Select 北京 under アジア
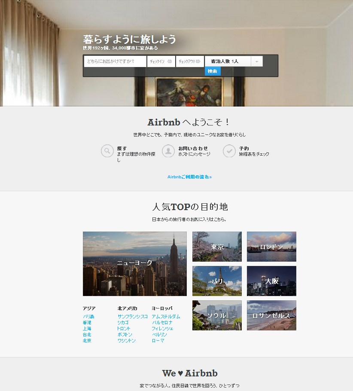This screenshot has width=353, height=391. point(87,340)
